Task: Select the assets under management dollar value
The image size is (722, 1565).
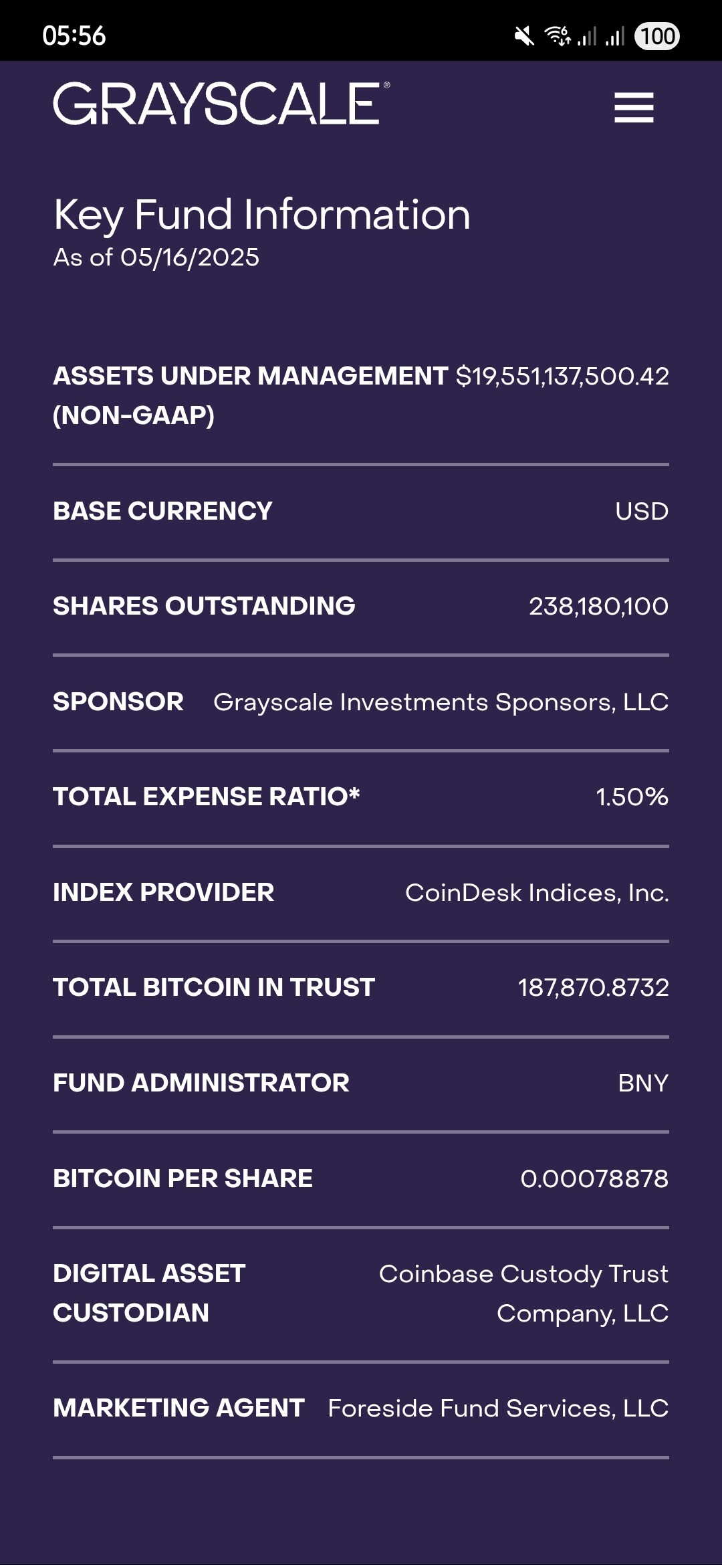Action: [x=562, y=377]
